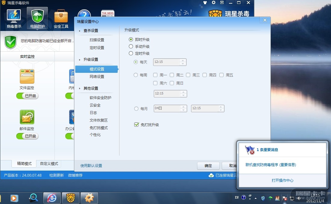Click the 04日 day spinner field
The width and height of the screenshot is (331, 204).
pos(170,108)
